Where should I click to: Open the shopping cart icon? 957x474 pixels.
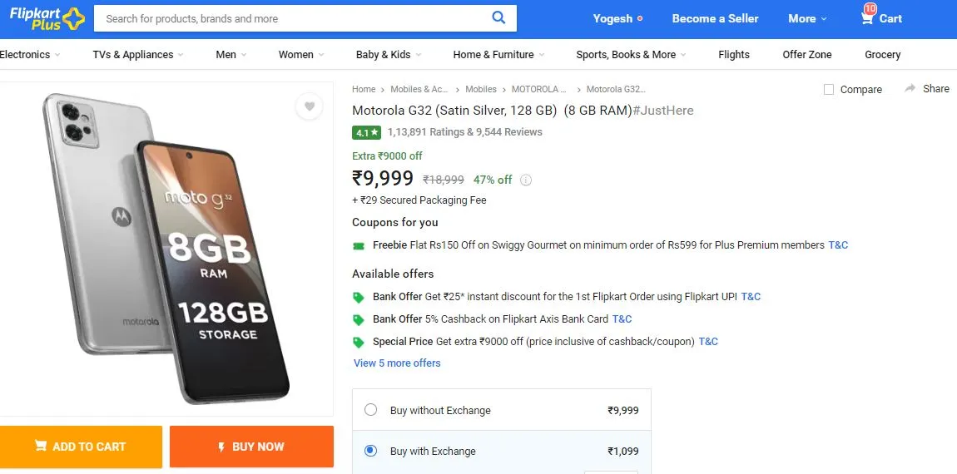pyautogui.click(x=866, y=18)
